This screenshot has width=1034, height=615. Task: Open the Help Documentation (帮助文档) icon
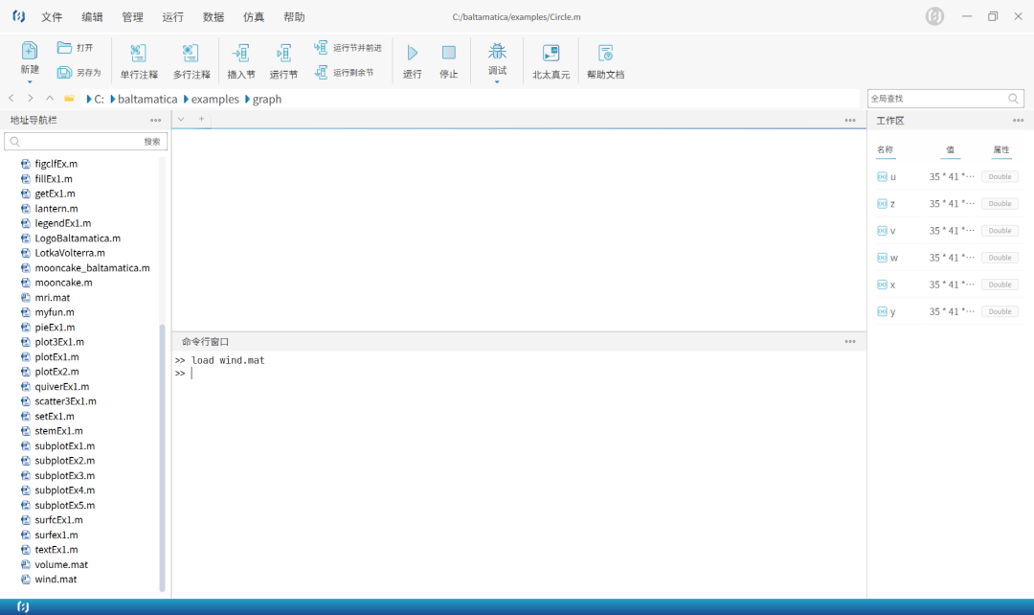(x=605, y=54)
